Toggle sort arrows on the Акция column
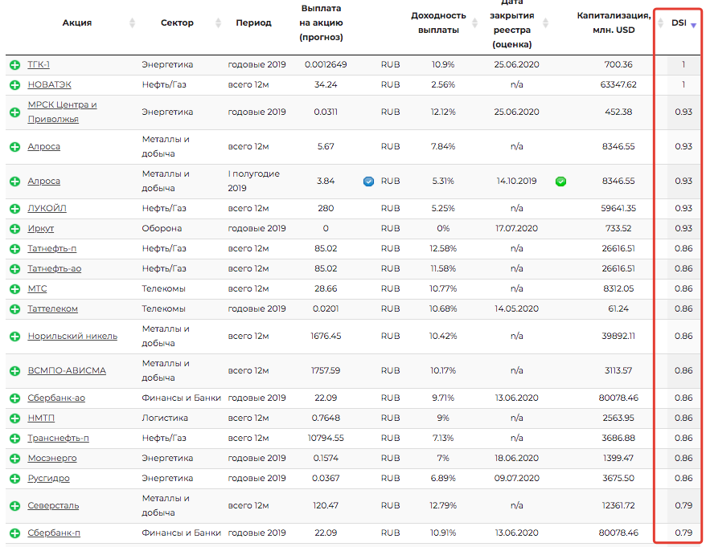Screen dimensions: 706x547 coord(132,23)
